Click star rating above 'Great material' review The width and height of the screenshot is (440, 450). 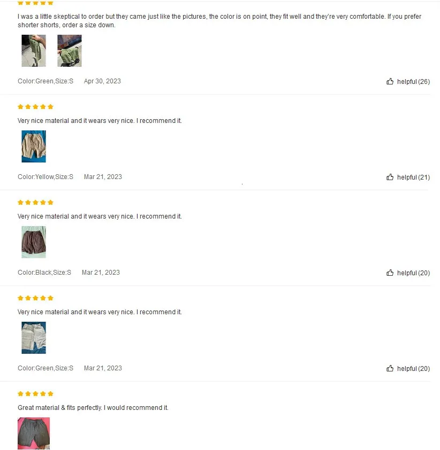35,393
